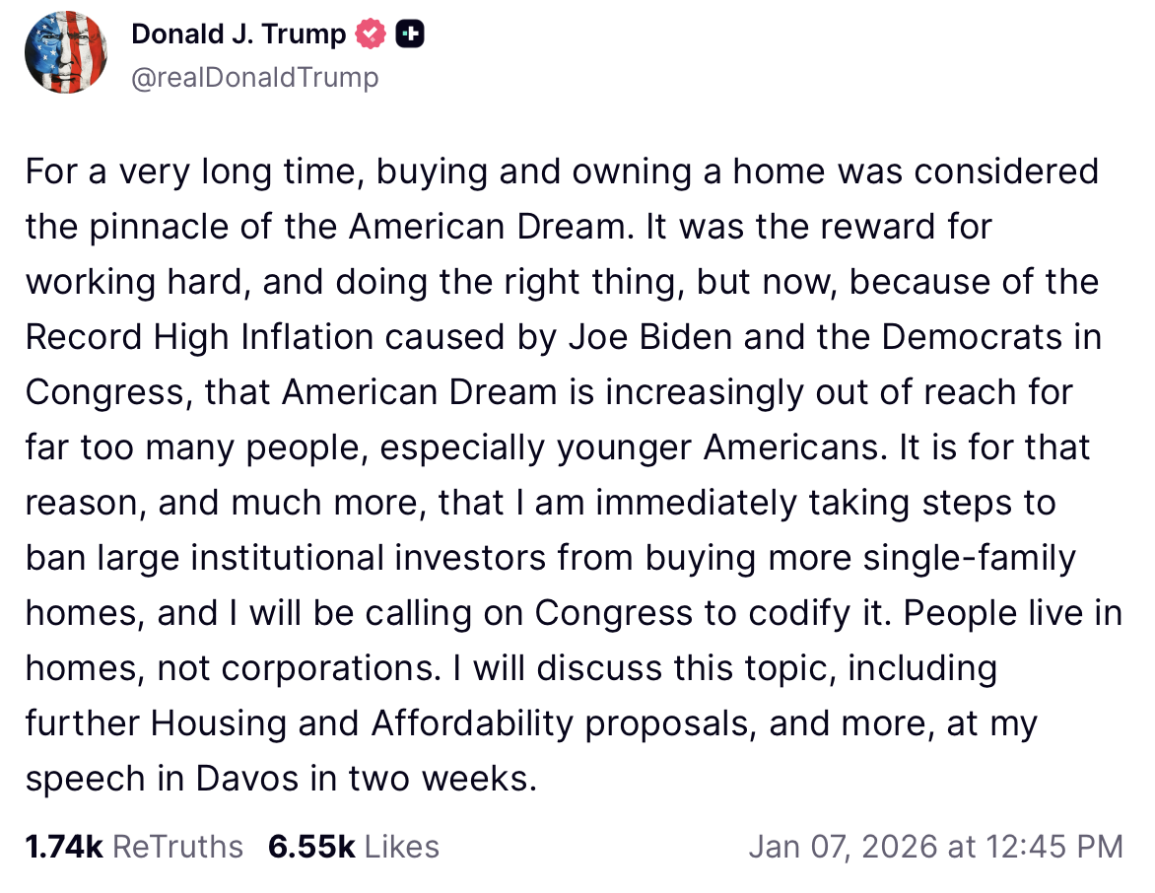View the 1.74k ReTruths count
The image size is (1155, 893).
[x=64, y=847]
